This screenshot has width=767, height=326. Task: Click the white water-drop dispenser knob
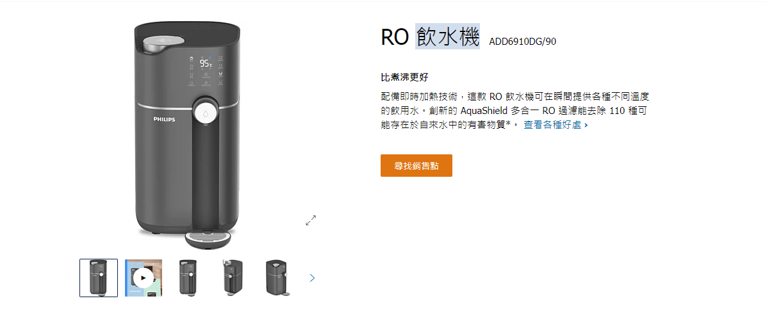[206, 112]
